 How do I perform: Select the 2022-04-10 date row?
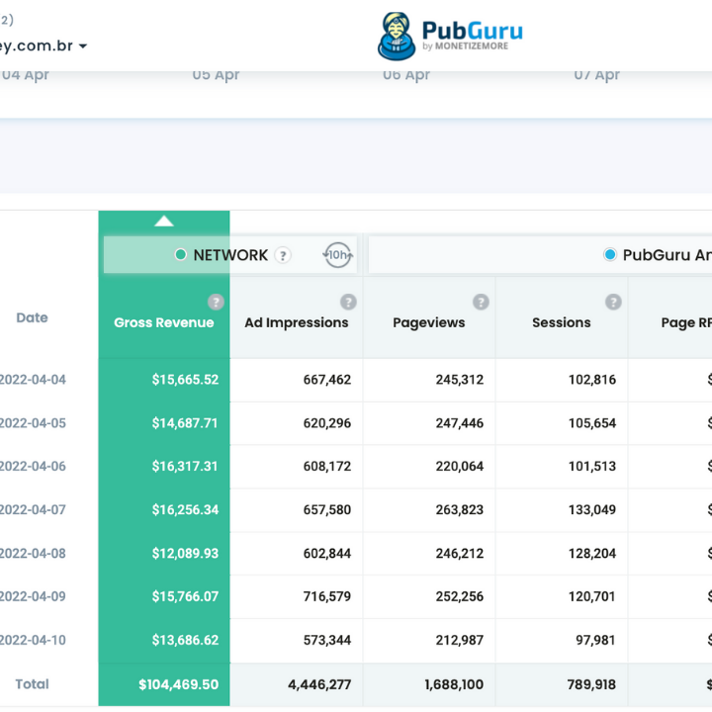coord(33,640)
